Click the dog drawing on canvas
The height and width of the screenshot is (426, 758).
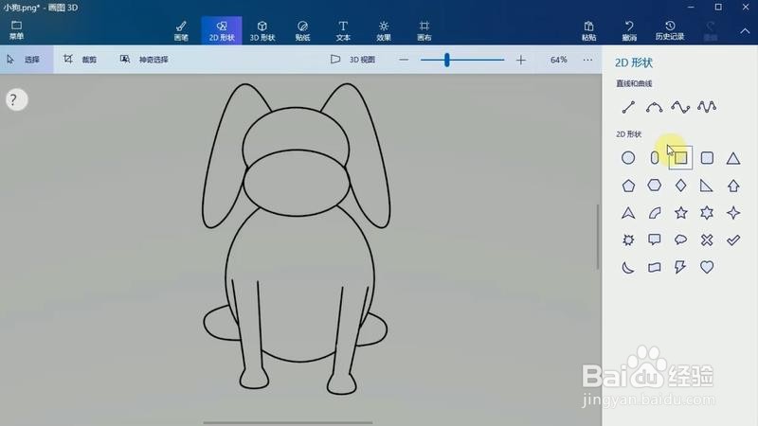pyautogui.click(x=296, y=240)
